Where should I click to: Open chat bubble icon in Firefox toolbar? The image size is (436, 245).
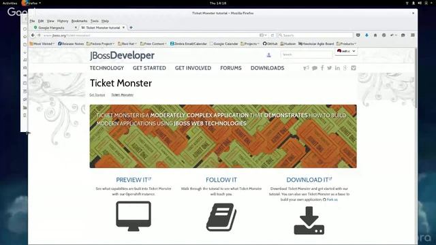pyautogui.click(x=403, y=35)
